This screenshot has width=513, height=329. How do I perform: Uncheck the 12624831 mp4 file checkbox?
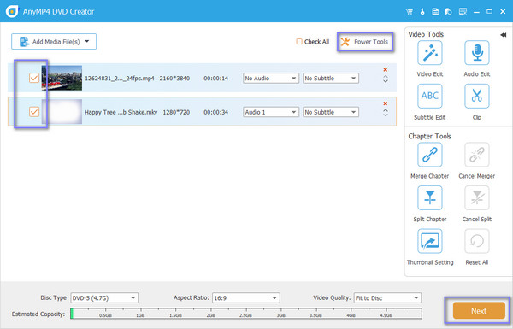(34, 78)
